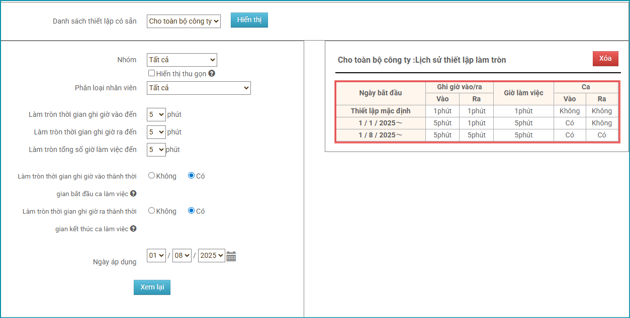Image resolution: width=630 pixels, height=318 pixels.
Task: Click help icon next to Hiển thị thu gọn
Action: tap(212, 74)
